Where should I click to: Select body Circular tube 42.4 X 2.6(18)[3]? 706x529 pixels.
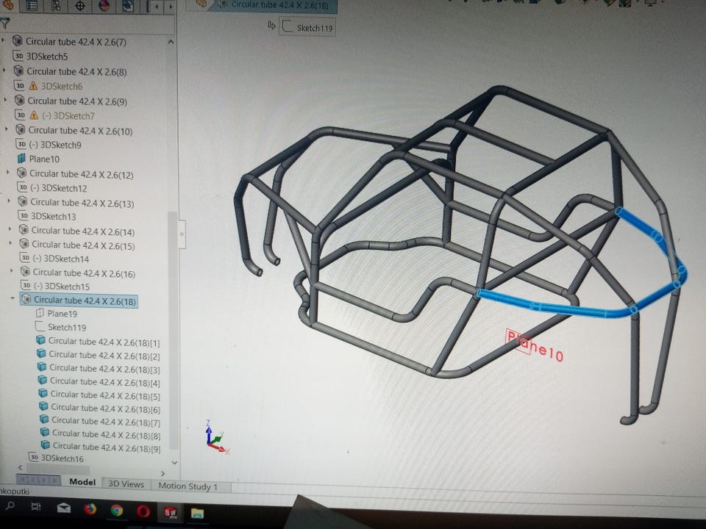[x=104, y=369]
